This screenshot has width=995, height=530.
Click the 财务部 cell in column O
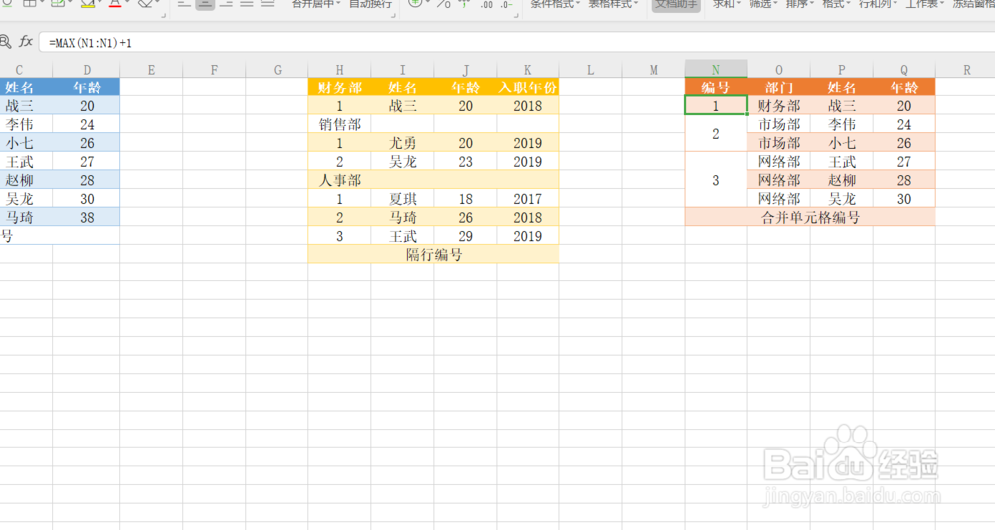click(779, 105)
